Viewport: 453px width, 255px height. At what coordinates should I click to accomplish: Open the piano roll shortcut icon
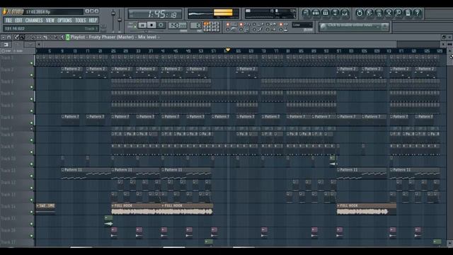point(326,13)
